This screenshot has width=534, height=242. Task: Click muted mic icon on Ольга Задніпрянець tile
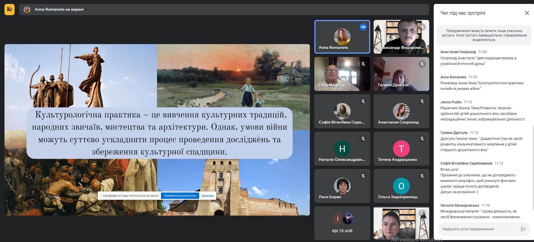[422, 176]
